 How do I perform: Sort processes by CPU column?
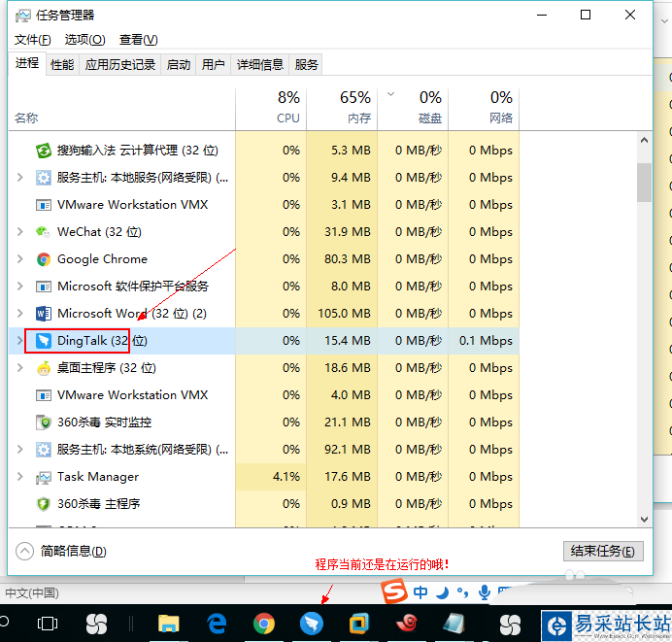point(271,109)
